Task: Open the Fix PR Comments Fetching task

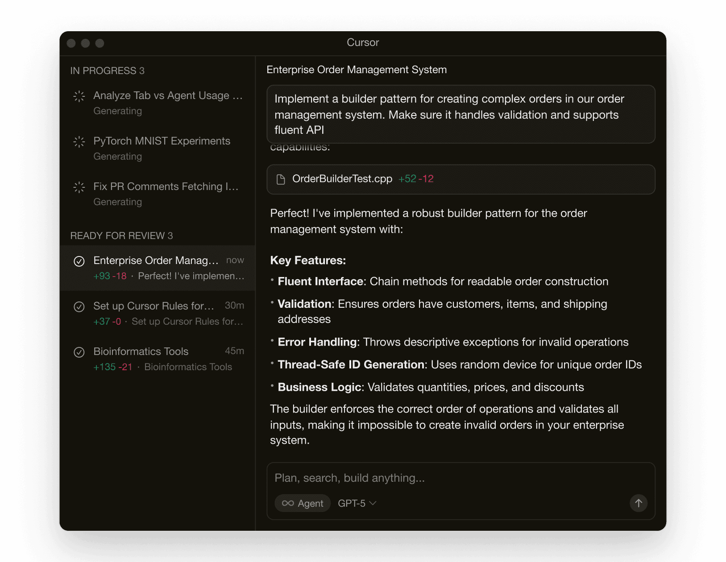Action: [158, 194]
